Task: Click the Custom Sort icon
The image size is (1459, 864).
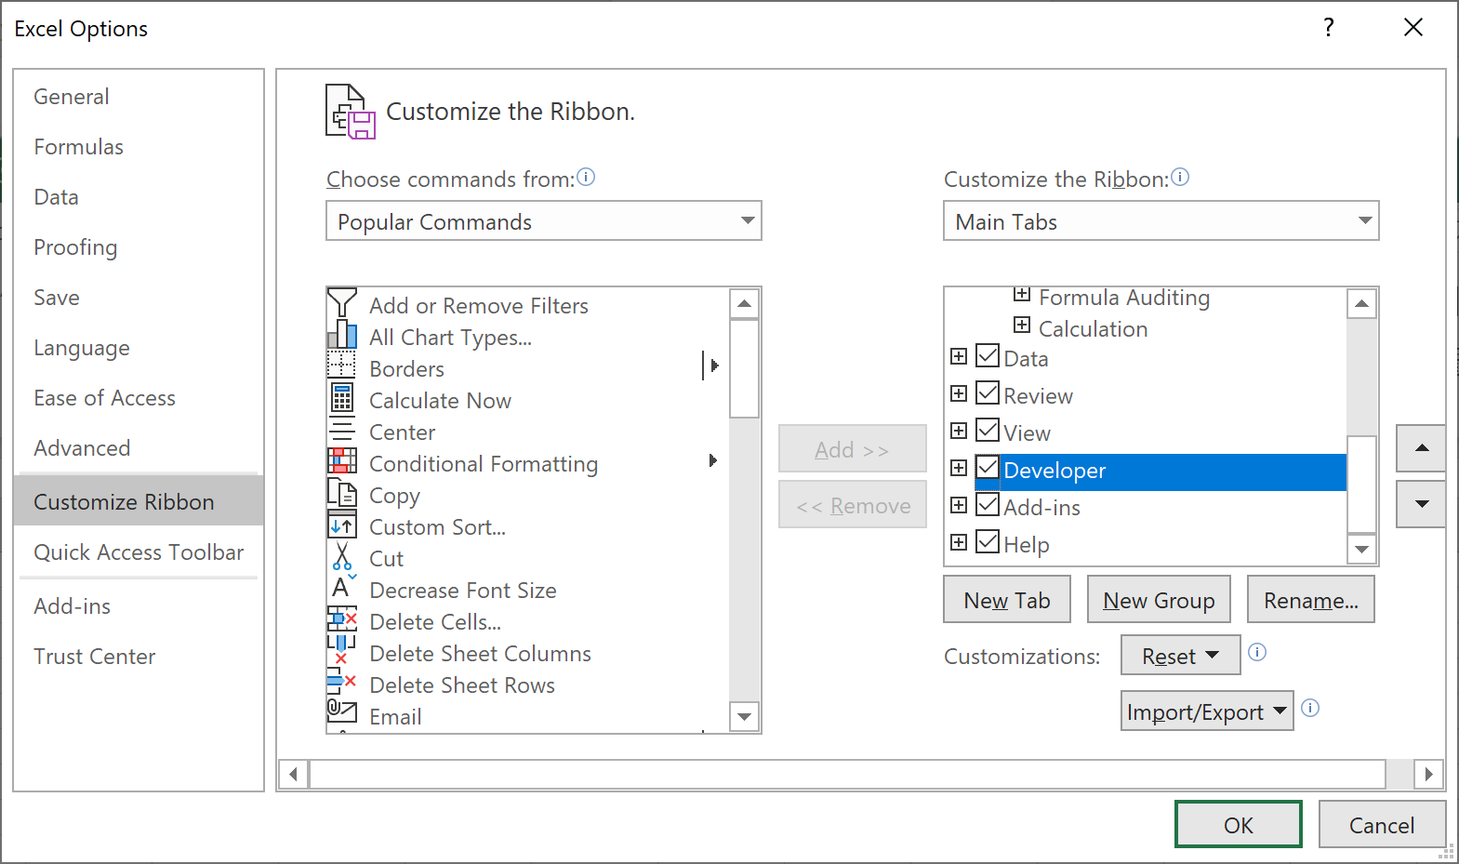Action: coord(341,525)
